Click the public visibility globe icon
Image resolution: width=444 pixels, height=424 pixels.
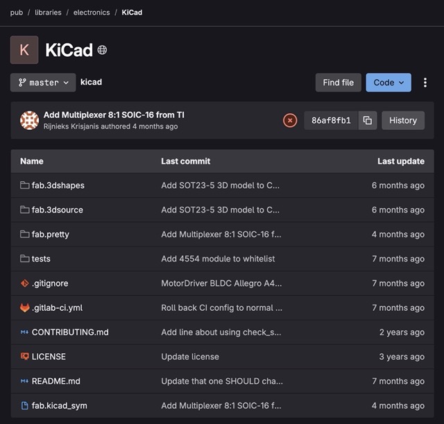pos(102,50)
